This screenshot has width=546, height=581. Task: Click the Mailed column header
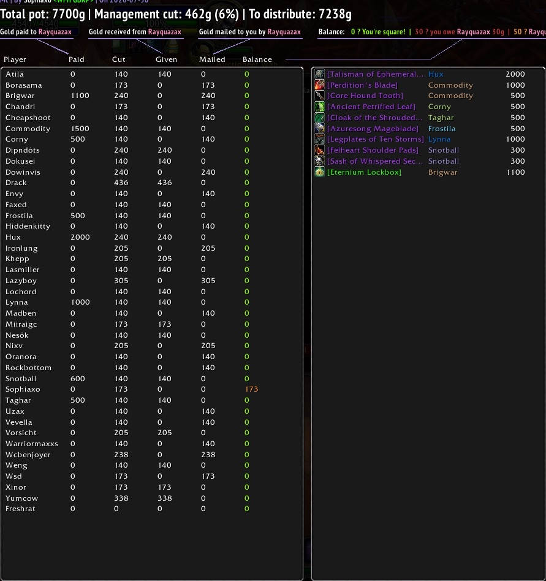212,59
